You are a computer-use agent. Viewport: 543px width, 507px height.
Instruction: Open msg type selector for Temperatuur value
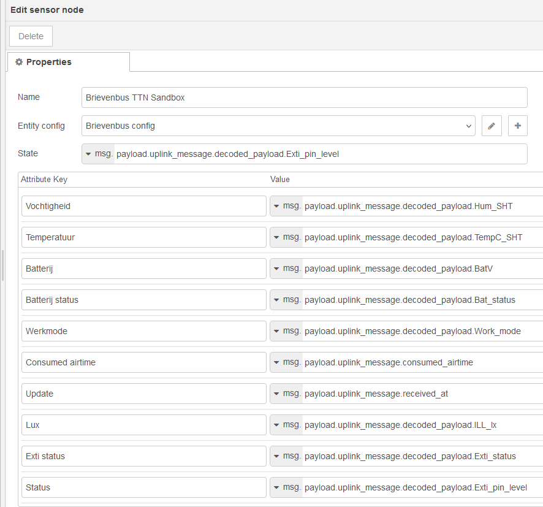[x=286, y=237]
